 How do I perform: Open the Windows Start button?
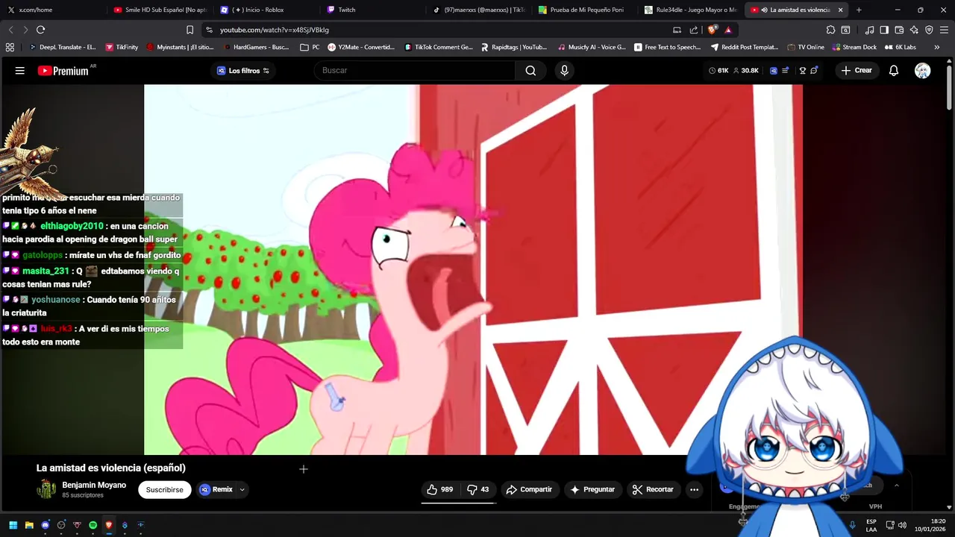point(13,525)
